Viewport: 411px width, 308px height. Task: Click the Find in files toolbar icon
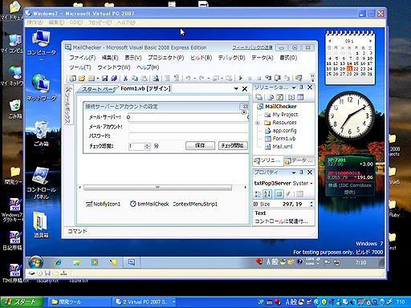(x=156, y=79)
